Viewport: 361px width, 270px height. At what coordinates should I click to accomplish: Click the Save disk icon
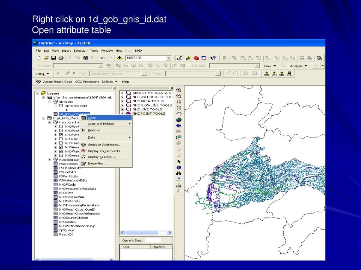[x=54, y=58]
